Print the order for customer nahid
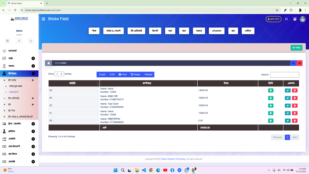Screen dimensions: 309x174 coord(271,90)
